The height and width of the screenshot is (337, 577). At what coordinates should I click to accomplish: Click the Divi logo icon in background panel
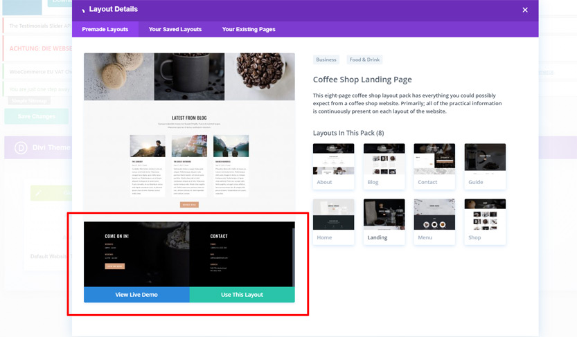(x=21, y=147)
